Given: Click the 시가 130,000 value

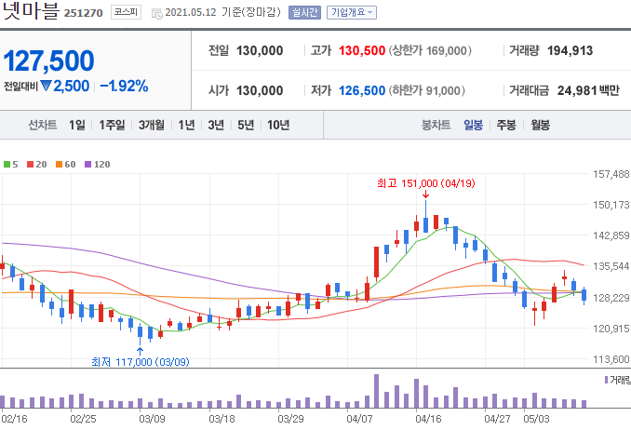Looking at the screenshot, I should coord(260,90).
